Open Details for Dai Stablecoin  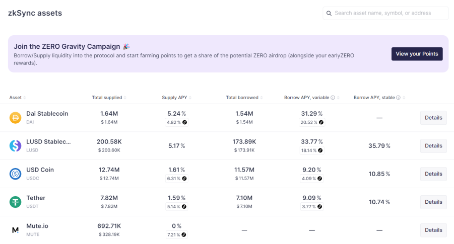[433, 118]
